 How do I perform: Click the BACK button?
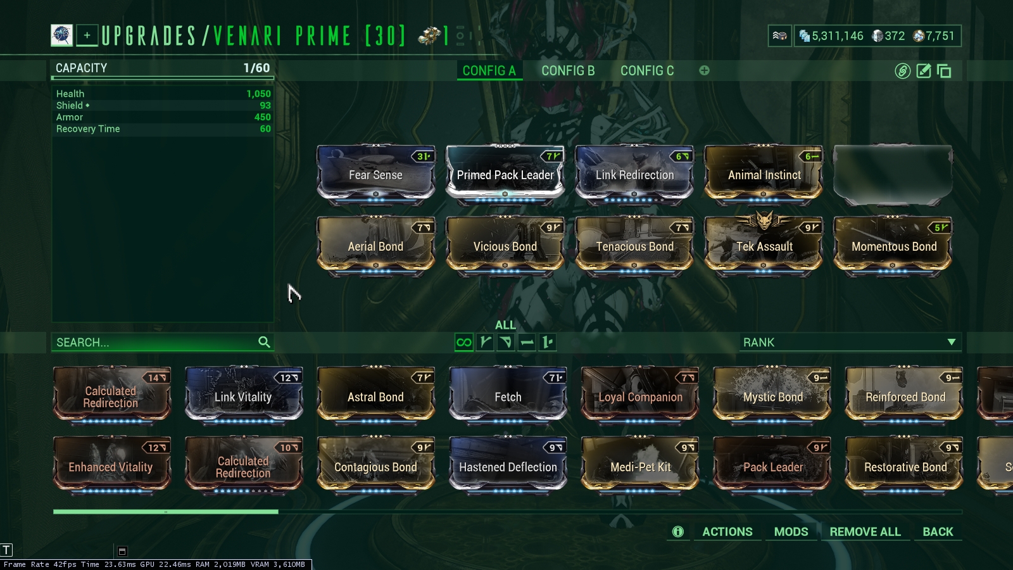(938, 532)
